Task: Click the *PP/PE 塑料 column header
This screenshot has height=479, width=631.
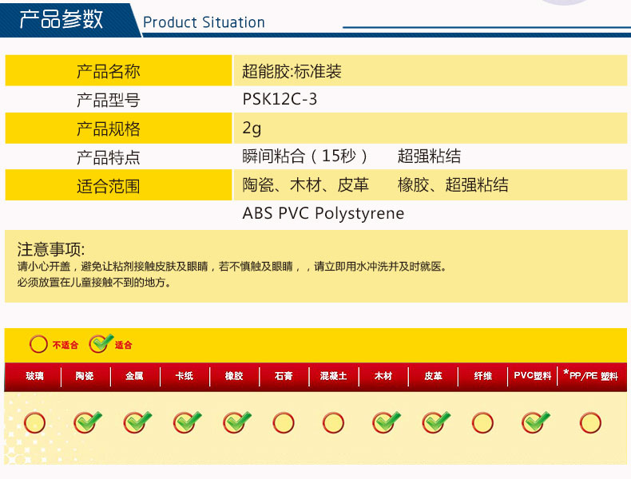Action: click(x=590, y=375)
